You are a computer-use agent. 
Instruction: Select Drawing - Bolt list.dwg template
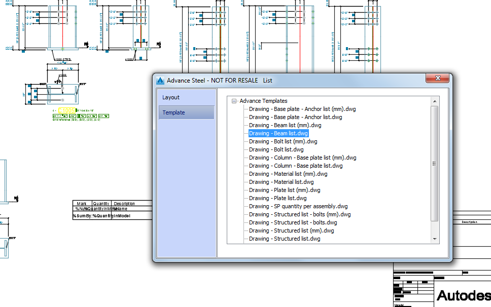[276, 150]
